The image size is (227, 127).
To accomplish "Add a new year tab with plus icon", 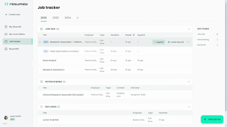I will point(77,18).
